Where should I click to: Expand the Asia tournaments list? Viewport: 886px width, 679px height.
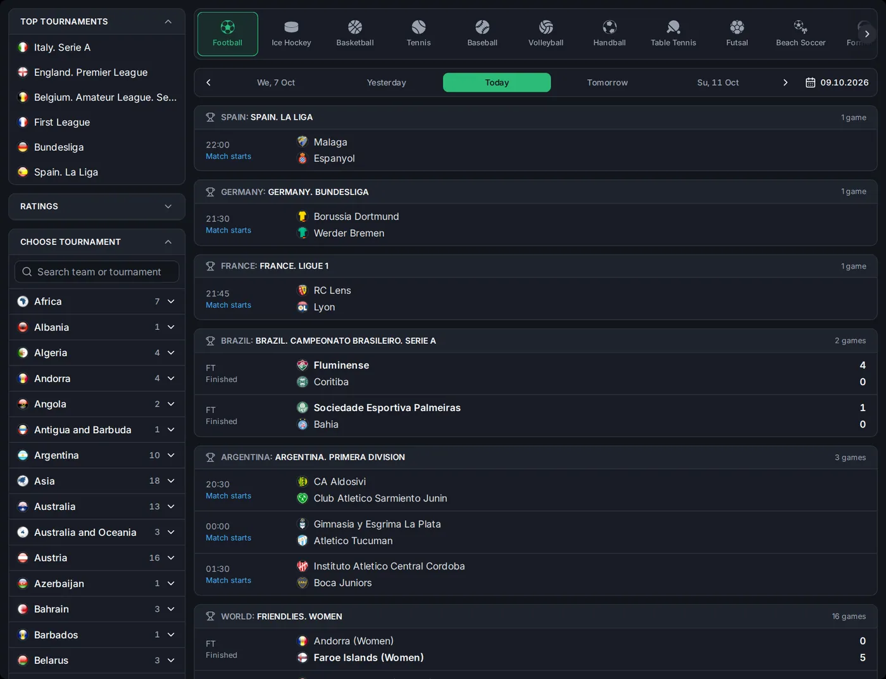click(171, 481)
